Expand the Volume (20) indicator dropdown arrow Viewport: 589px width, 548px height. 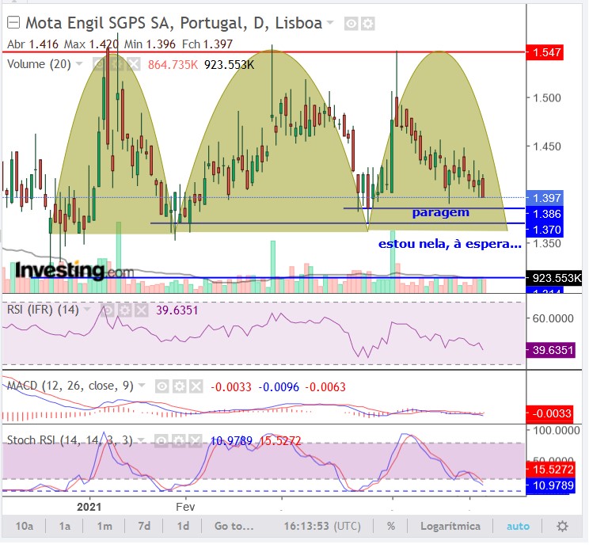click(79, 63)
